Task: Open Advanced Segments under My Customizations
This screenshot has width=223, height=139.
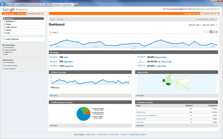Action: click(x=10, y=50)
